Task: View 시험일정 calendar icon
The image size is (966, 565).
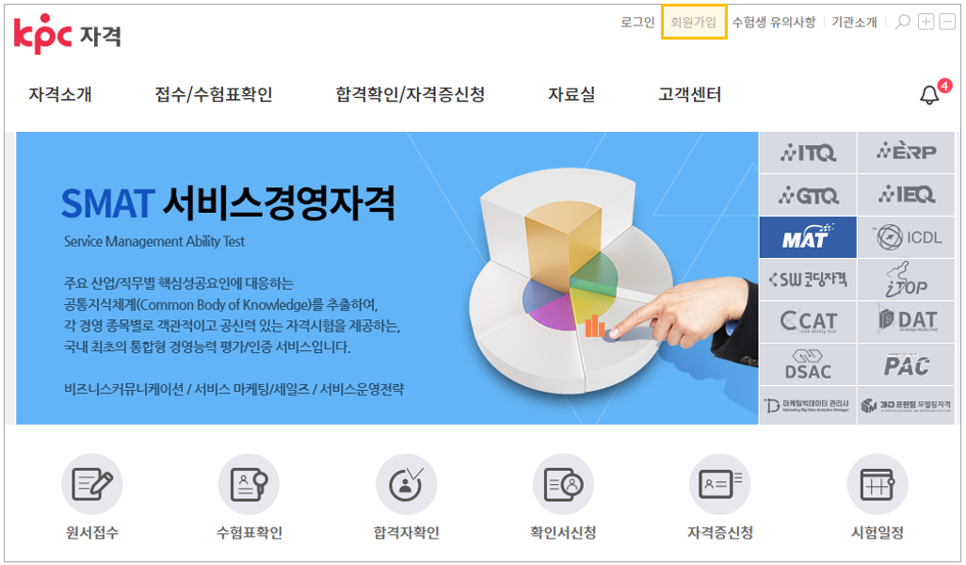Action: click(x=877, y=484)
